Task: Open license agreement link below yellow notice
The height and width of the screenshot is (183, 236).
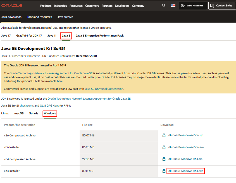Action: click(89, 99)
